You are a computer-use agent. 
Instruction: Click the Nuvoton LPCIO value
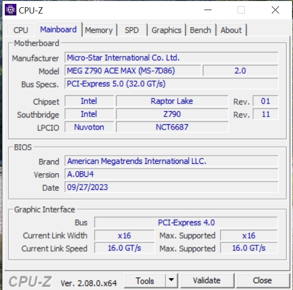89,127
